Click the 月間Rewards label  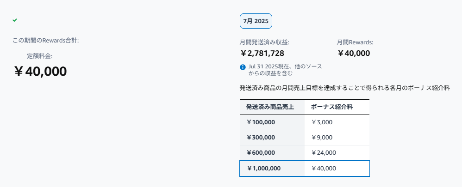pos(355,42)
